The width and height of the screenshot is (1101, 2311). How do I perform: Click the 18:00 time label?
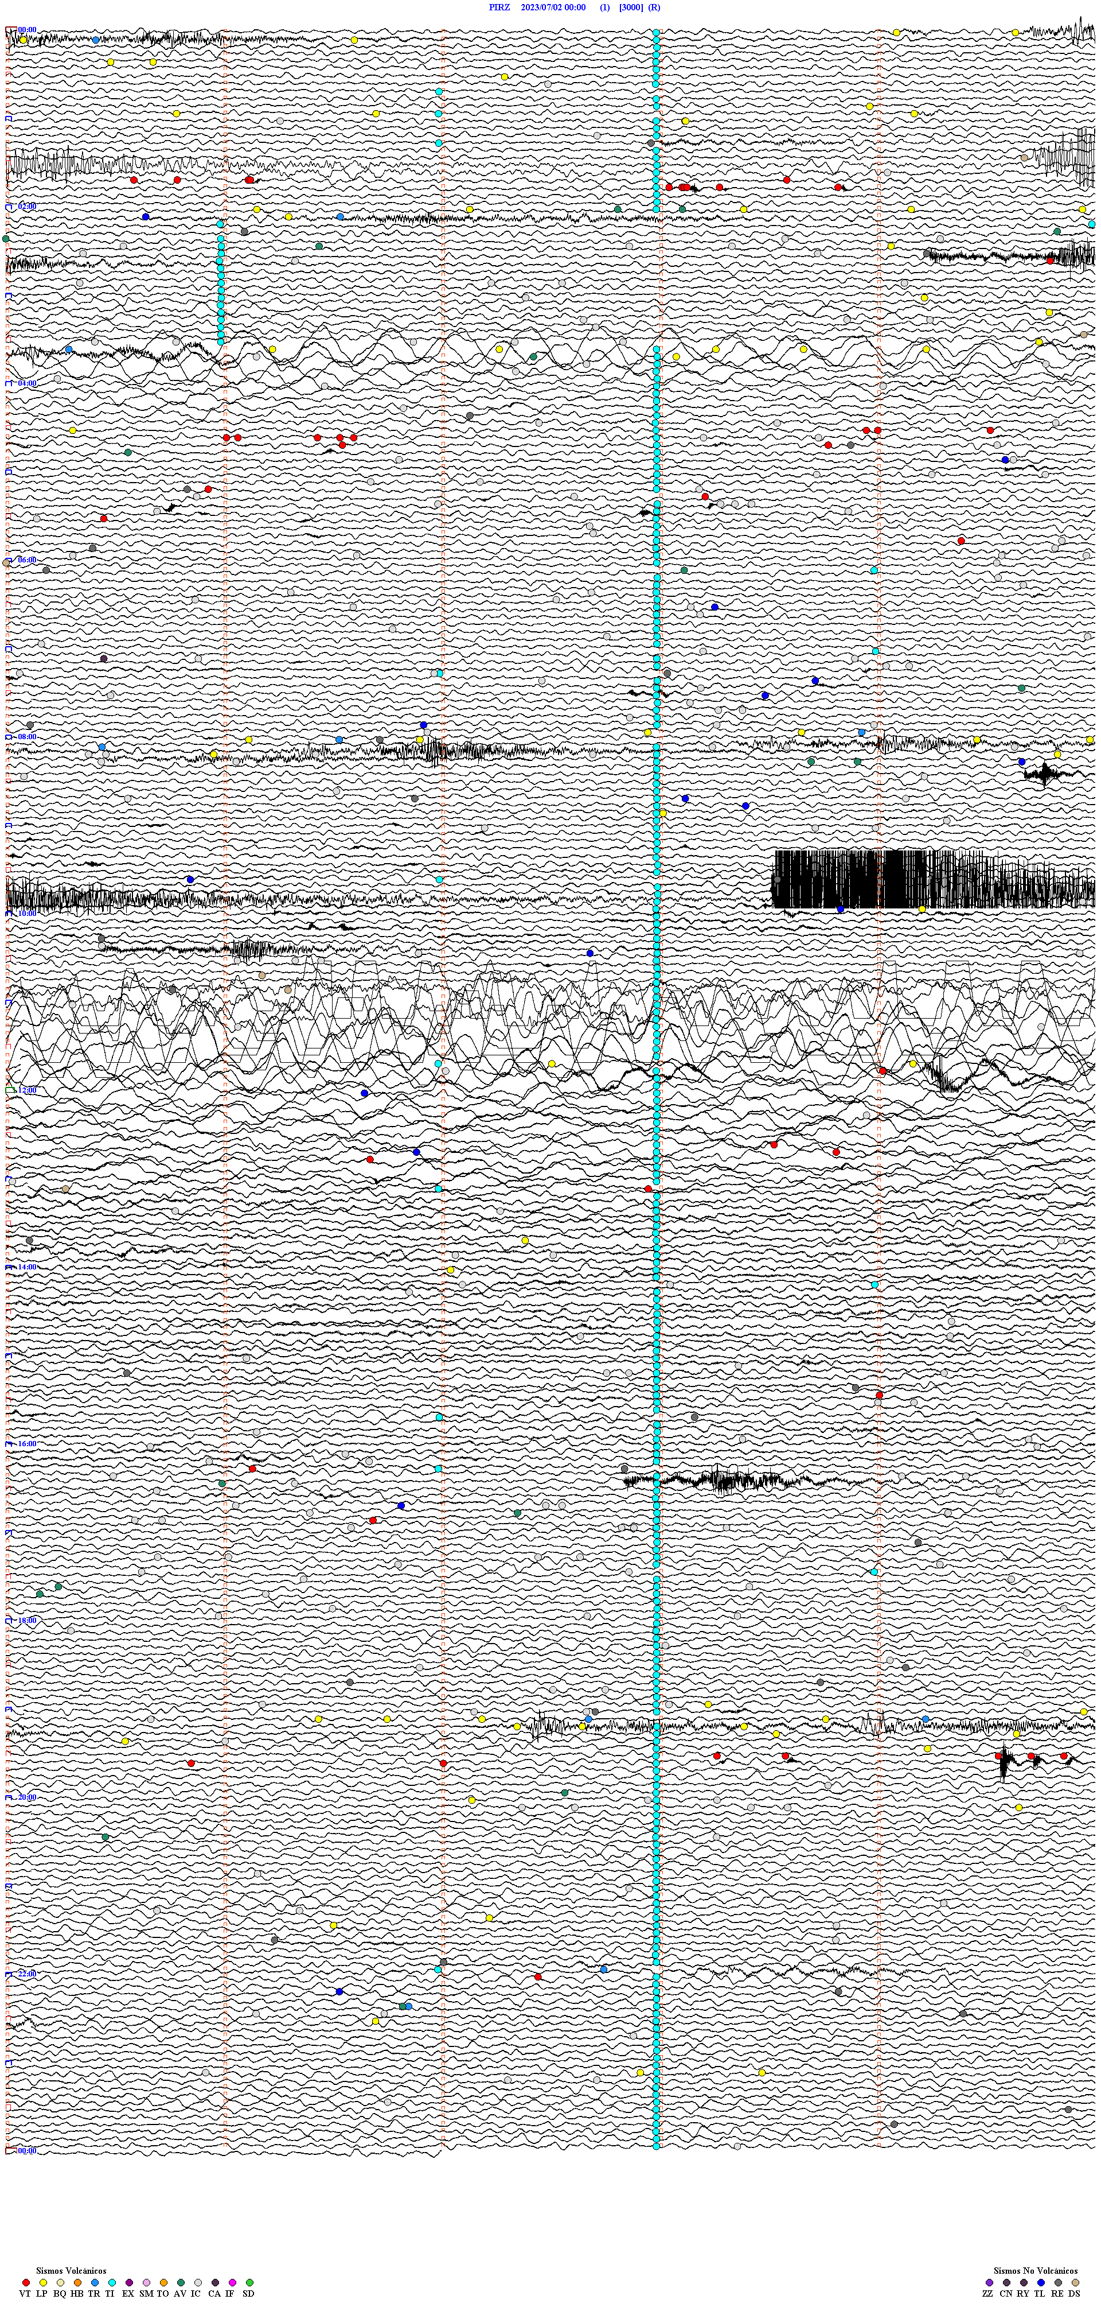coord(27,1620)
